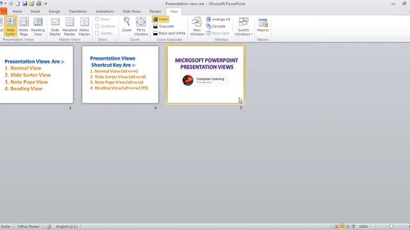This screenshot has width=410, height=230.
Task: Click Arrange All windows
Action: click(218, 19)
